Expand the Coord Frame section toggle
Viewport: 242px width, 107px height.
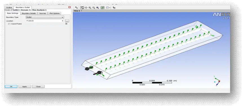[x=66, y=24]
